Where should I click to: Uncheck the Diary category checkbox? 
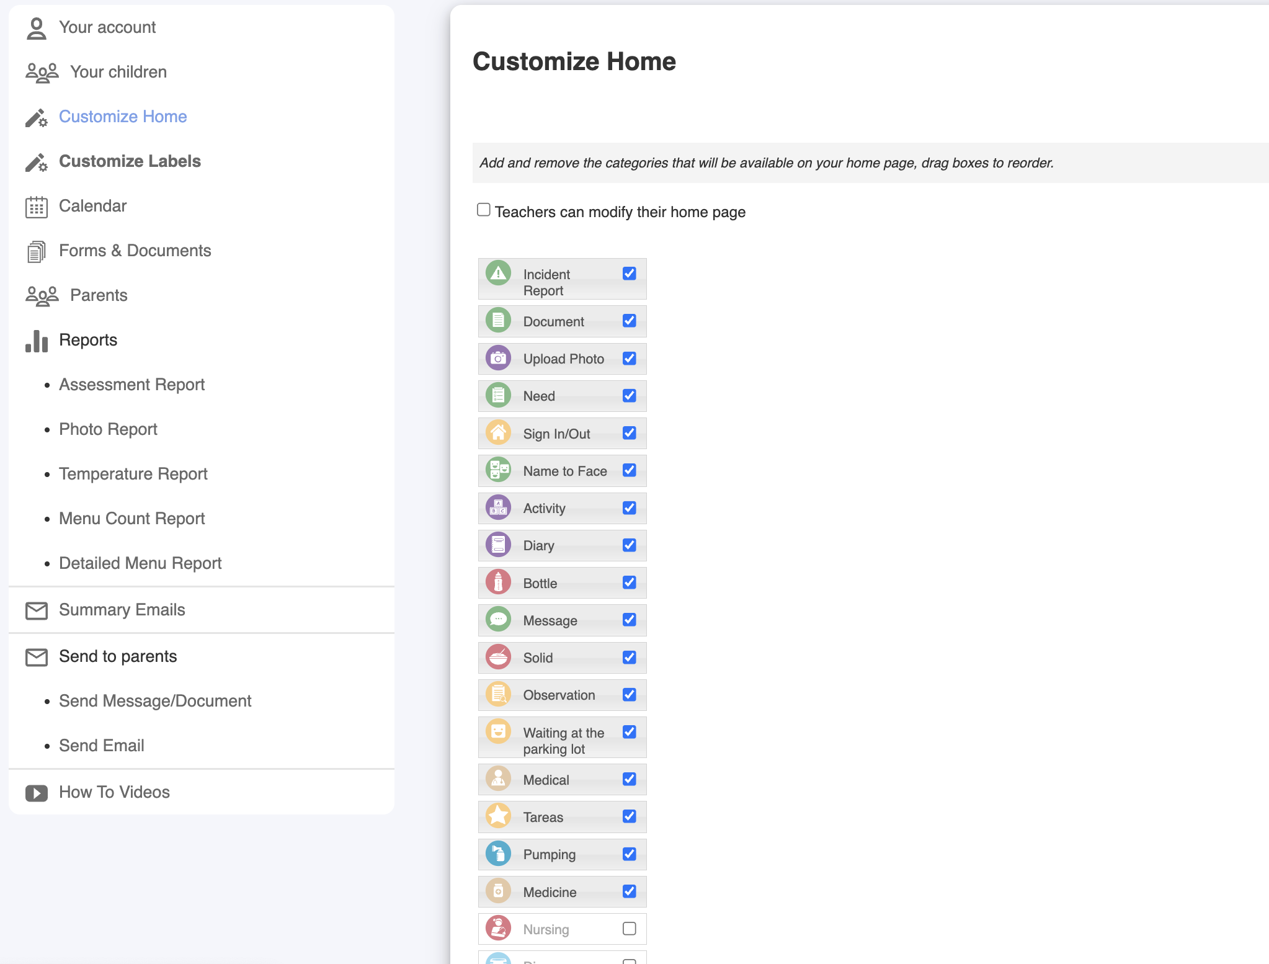(x=629, y=545)
